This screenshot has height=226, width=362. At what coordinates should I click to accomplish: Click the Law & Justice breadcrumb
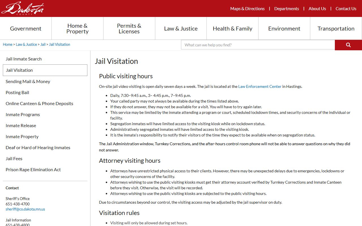click(26, 44)
